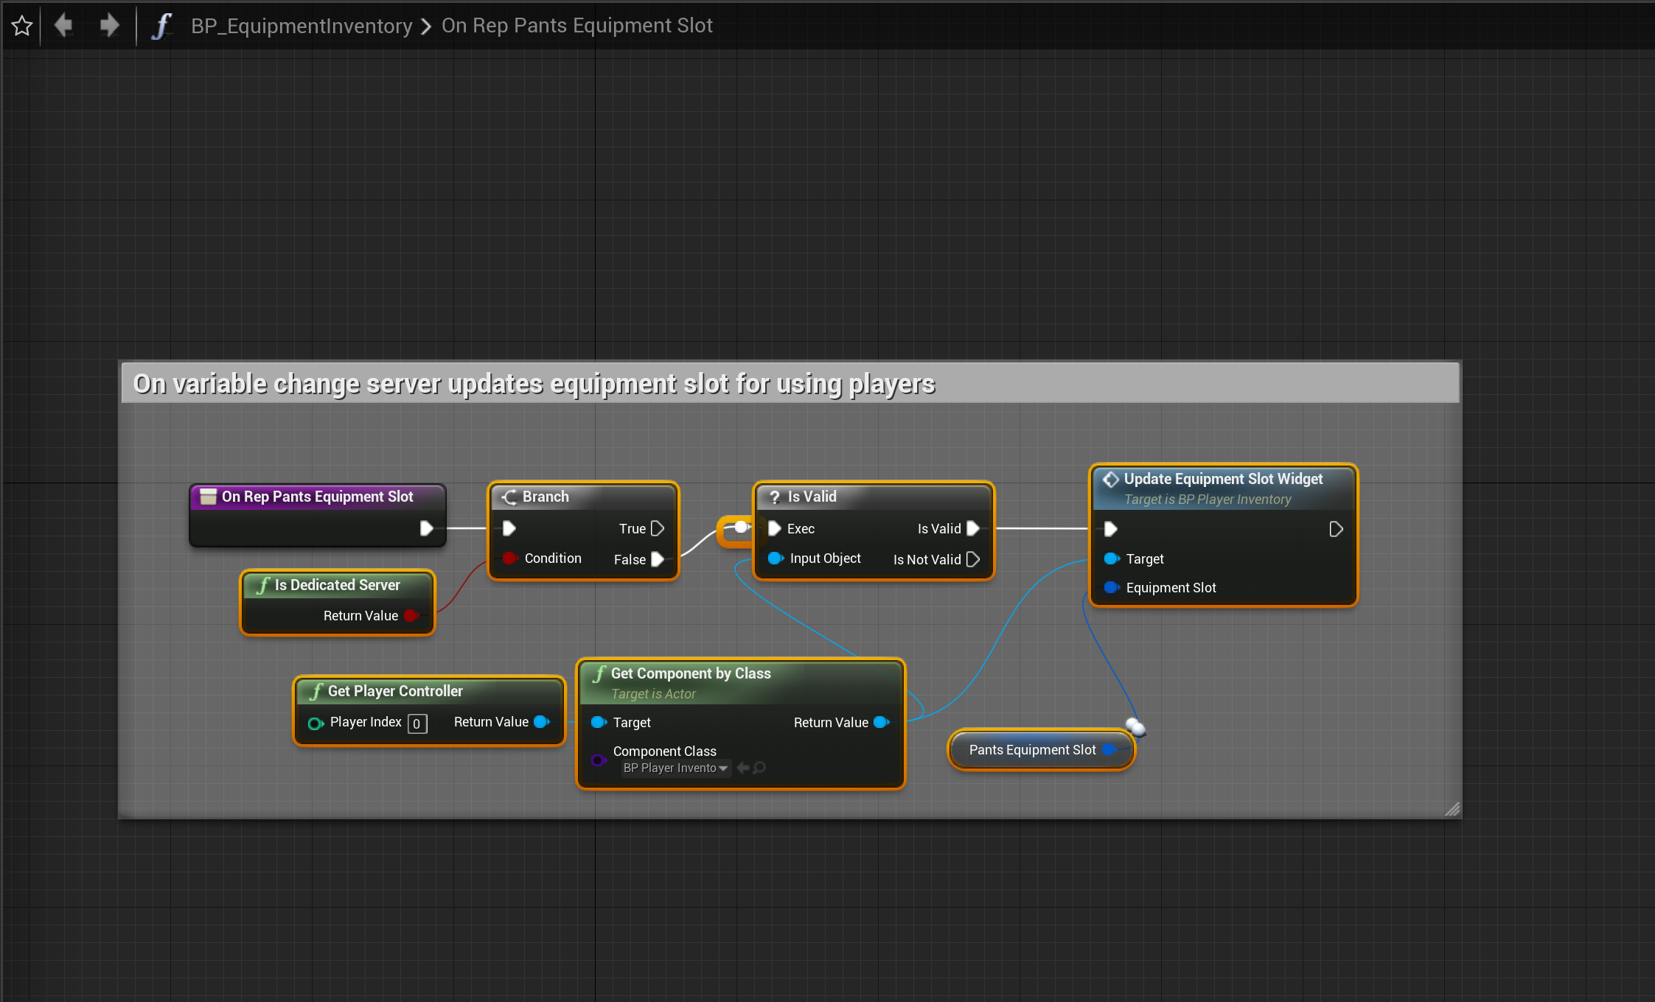The image size is (1655, 1002).
Task: Go back with the left arrow
Action: click(63, 26)
